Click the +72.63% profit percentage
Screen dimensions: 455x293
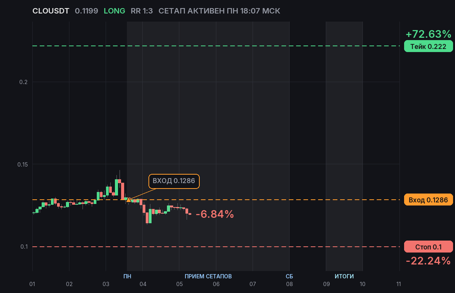tap(428, 34)
